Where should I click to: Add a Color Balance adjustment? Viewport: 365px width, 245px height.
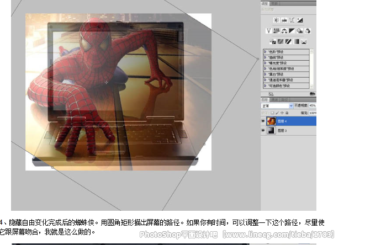[x=284, y=31]
